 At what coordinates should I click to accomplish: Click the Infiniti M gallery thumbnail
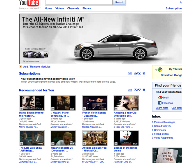tap(36, 55)
